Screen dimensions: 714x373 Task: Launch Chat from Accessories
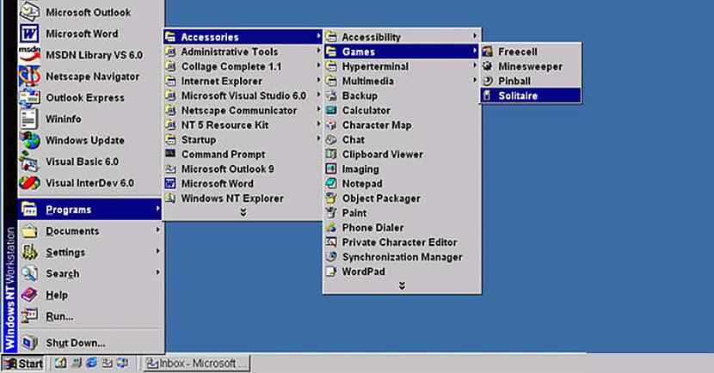point(402,139)
